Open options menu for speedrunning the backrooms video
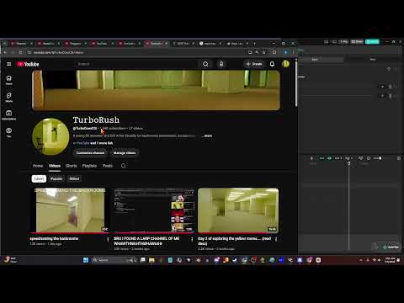This screenshot has width=404, height=303. tap(108, 239)
